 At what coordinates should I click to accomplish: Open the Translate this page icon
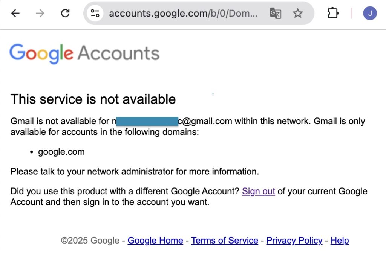click(x=276, y=14)
